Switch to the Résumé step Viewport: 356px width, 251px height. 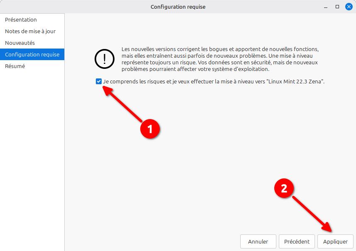click(x=15, y=66)
